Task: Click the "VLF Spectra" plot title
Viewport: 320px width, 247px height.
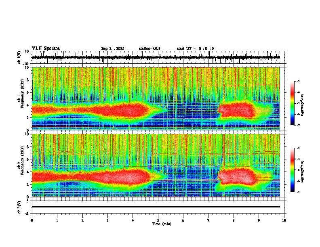Action: coord(46,48)
